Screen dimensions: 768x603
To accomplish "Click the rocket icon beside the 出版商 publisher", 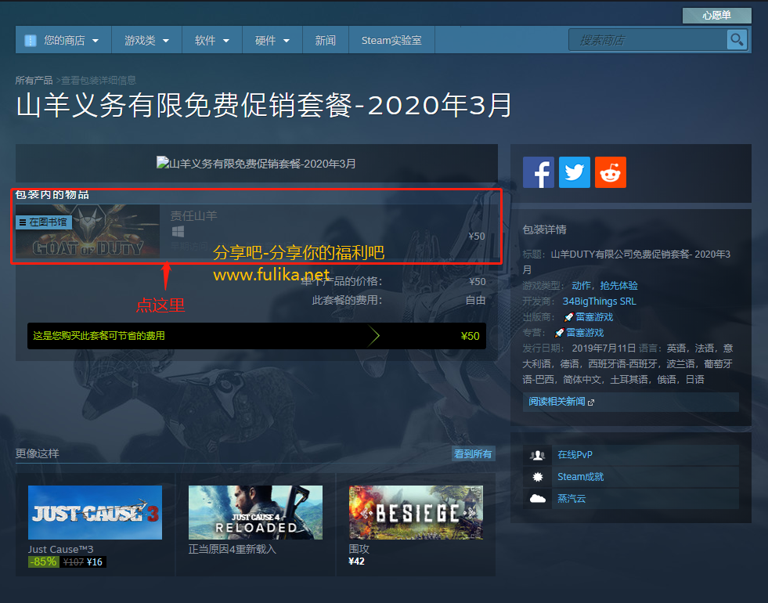I will coord(568,317).
